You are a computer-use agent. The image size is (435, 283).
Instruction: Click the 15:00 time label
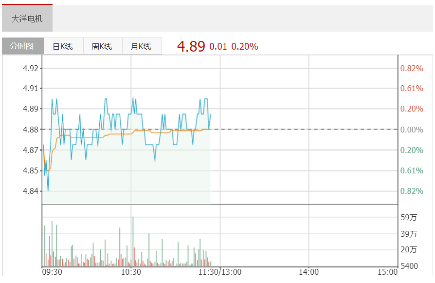pyautogui.click(x=388, y=272)
